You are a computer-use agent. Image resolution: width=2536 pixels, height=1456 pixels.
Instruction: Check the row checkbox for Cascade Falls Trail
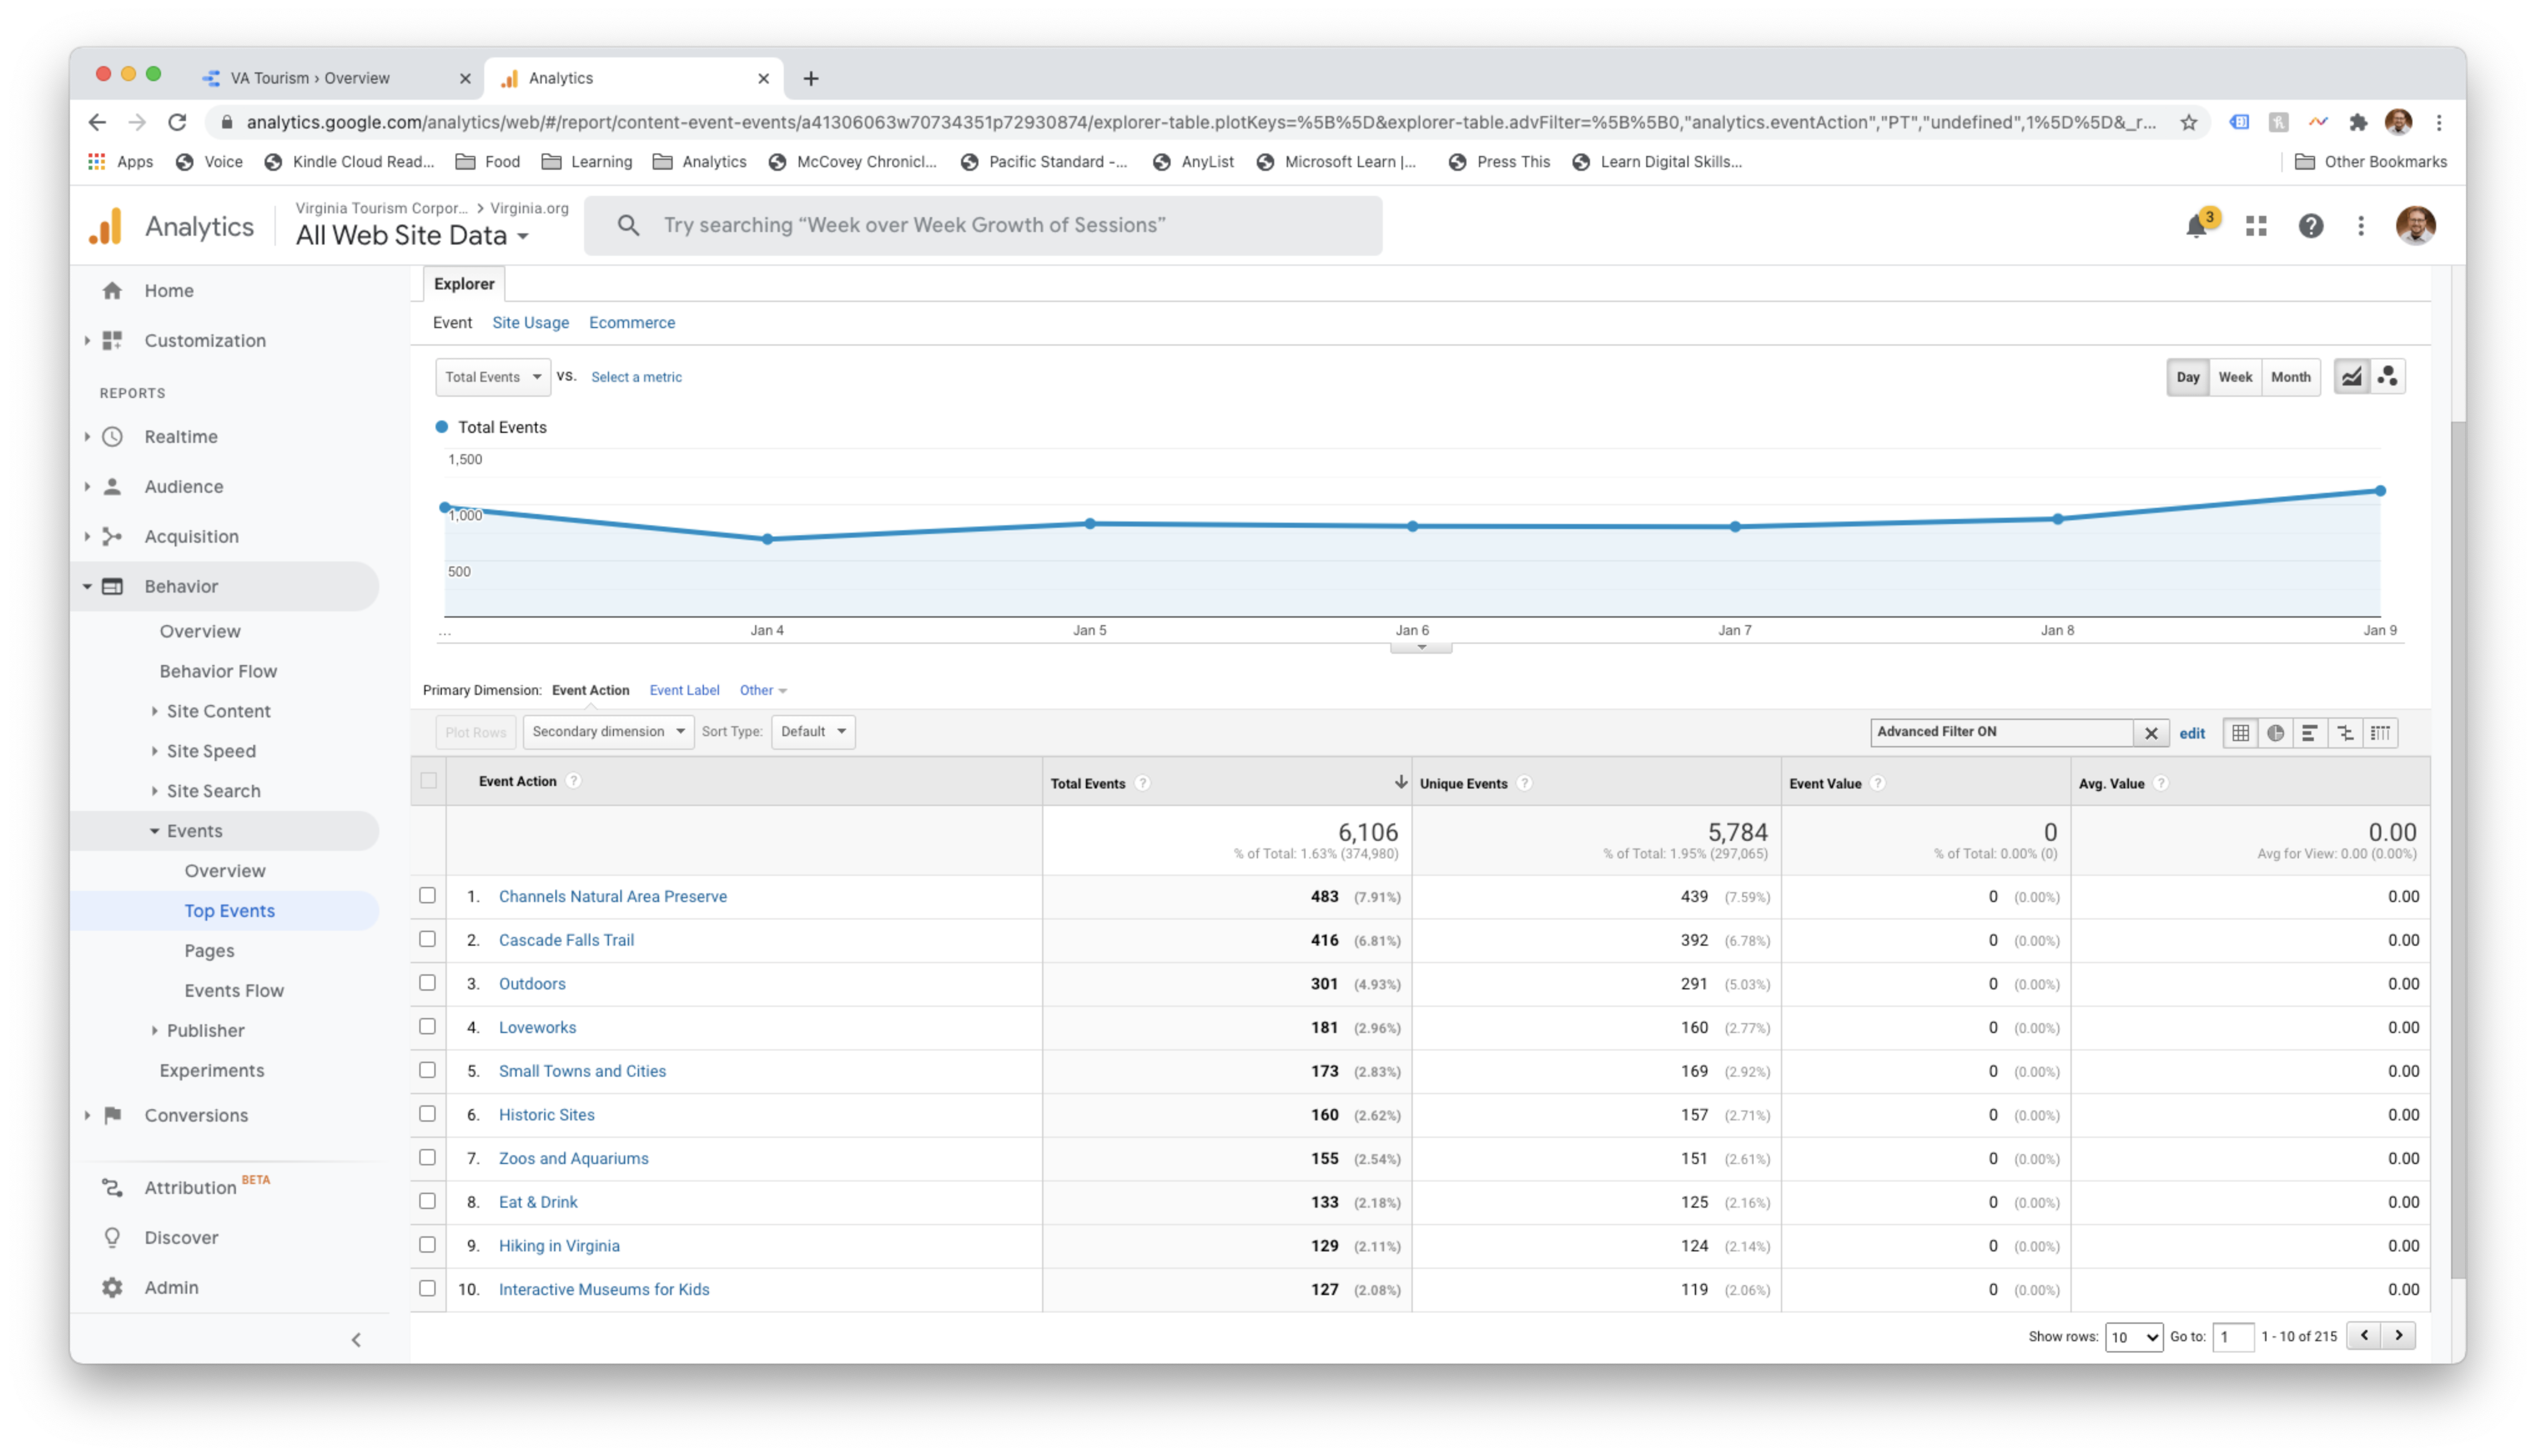427,939
